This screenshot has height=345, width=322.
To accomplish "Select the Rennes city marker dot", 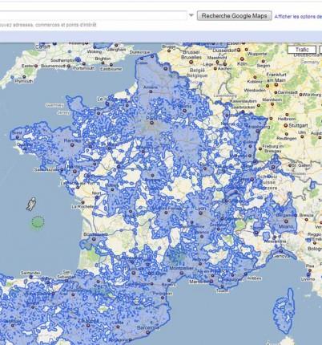I will click(x=72, y=145).
